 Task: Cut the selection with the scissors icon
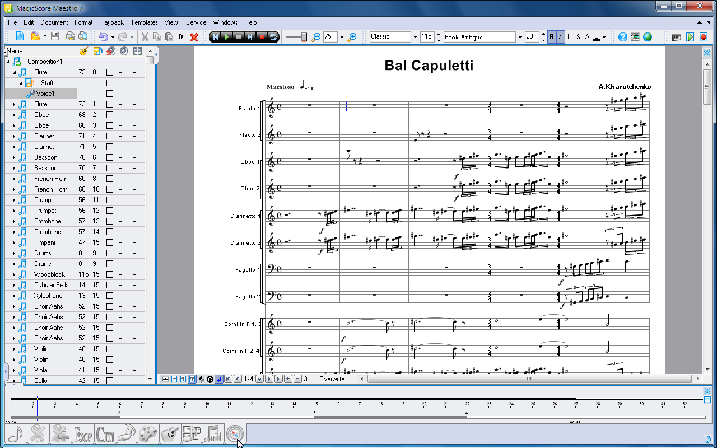(x=145, y=37)
